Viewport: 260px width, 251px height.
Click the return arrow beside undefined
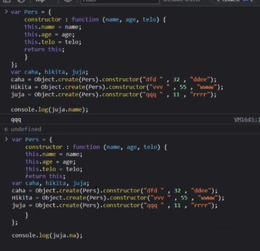[6, 129]
